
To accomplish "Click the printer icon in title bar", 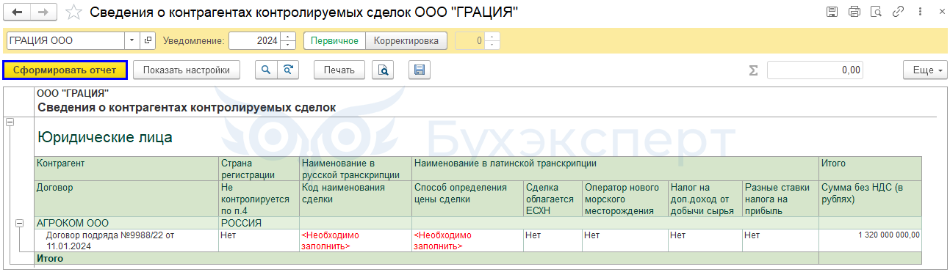I will [854, 12].
